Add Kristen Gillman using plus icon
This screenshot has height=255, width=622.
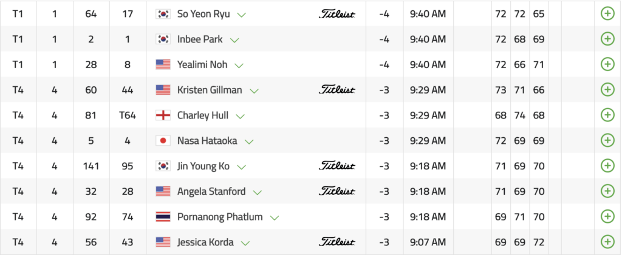click(607, 90)
